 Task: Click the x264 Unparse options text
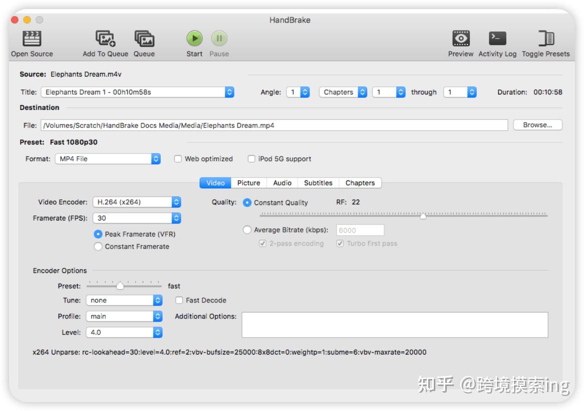(x=229, y=352)
